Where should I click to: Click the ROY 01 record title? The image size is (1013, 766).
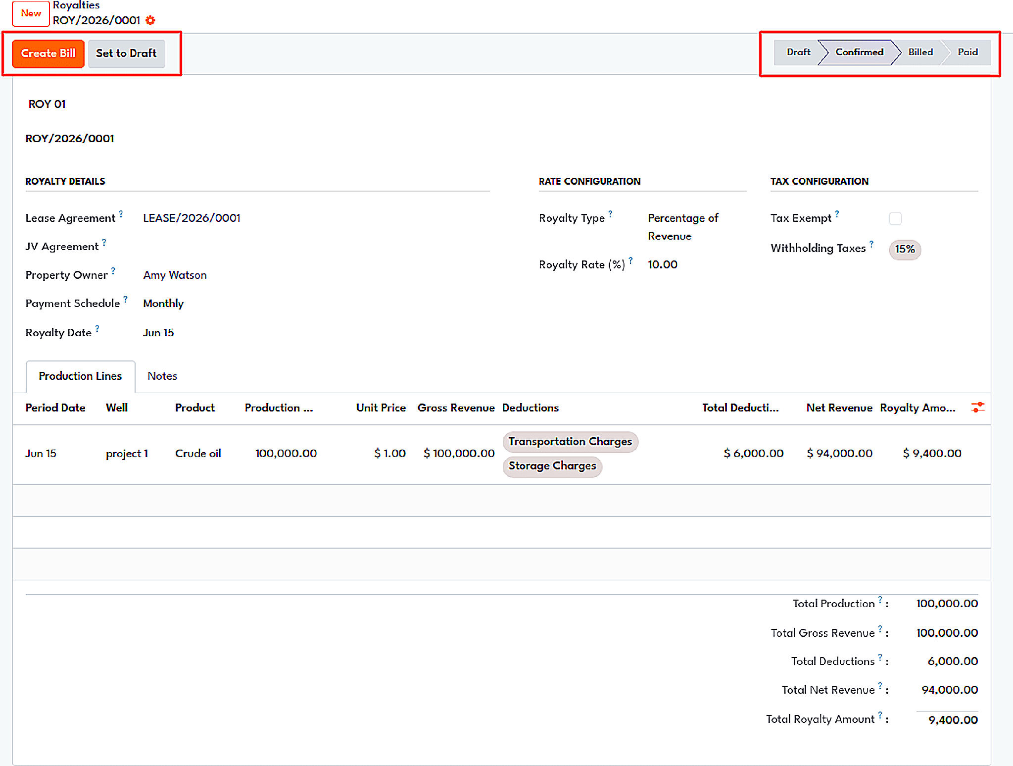click(47, 104)
